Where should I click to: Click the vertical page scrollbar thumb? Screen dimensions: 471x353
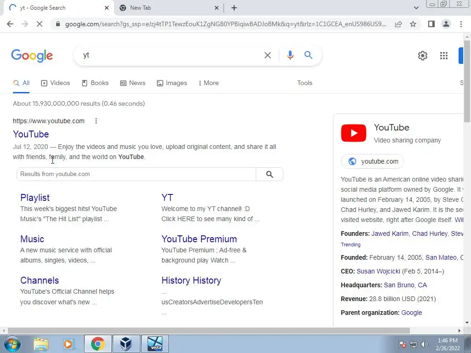[x=467, y=81]
